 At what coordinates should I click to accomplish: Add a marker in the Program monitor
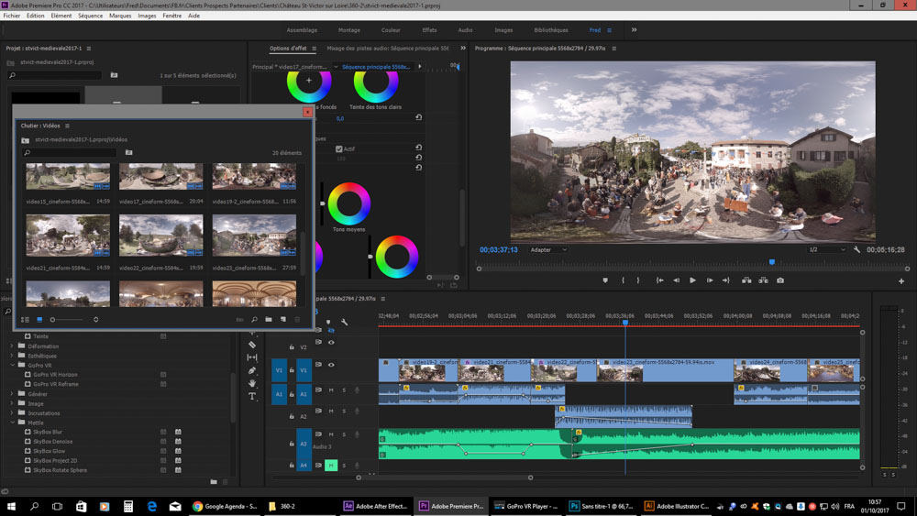coord(605,280)
